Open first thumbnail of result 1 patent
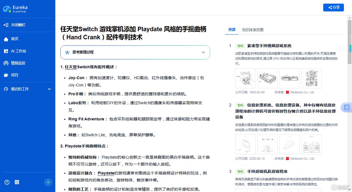 coord(245,78)
